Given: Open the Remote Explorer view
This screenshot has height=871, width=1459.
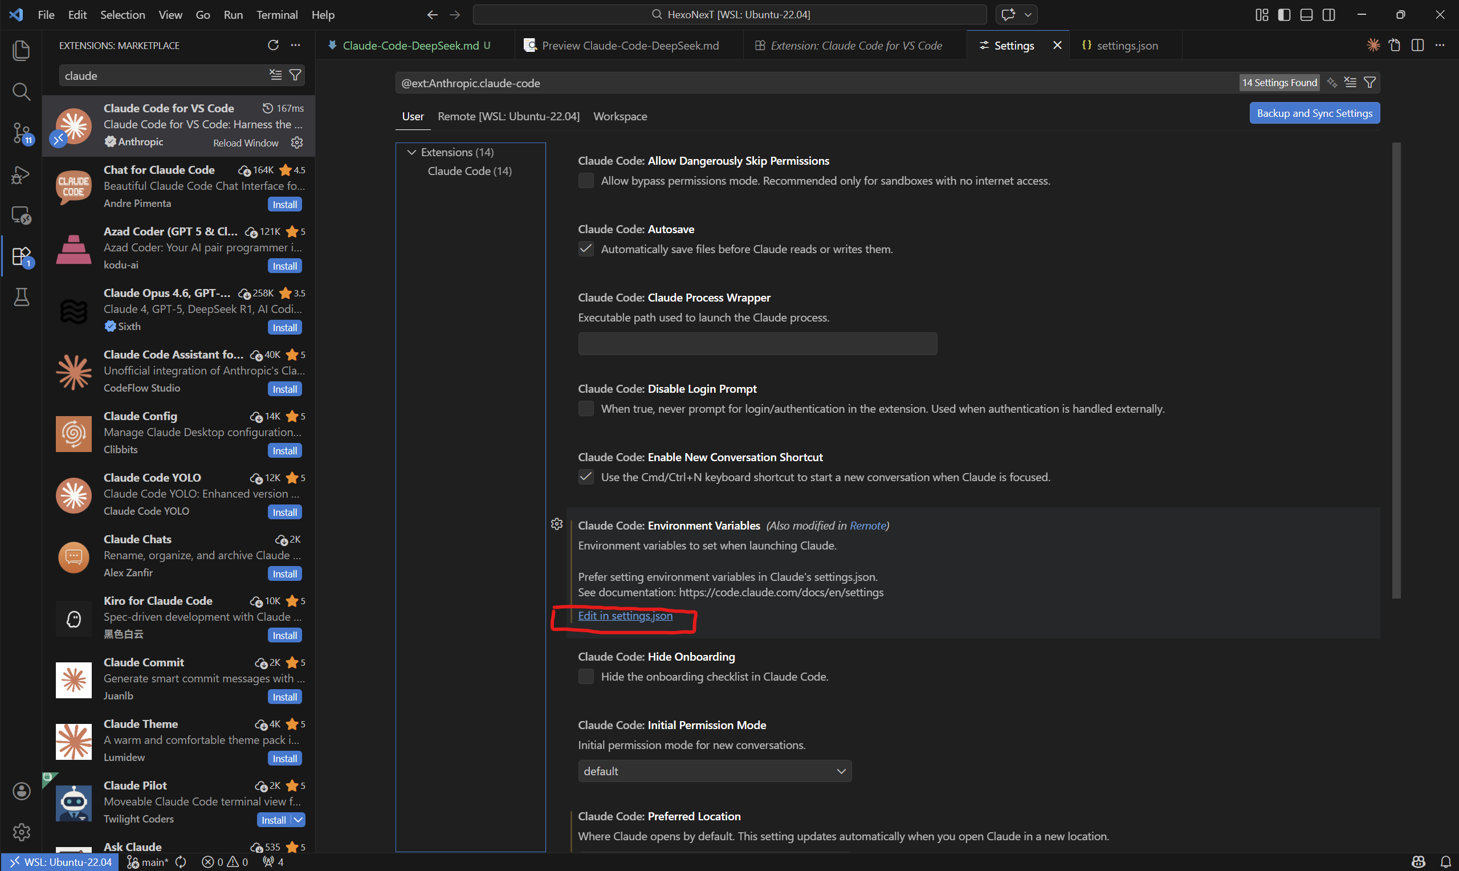Looking at the screenshot, I should coord(21,215).
